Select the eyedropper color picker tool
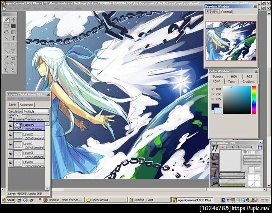Image resolution: width=272 pixels, height=213 pixels. tap(6, 58)
